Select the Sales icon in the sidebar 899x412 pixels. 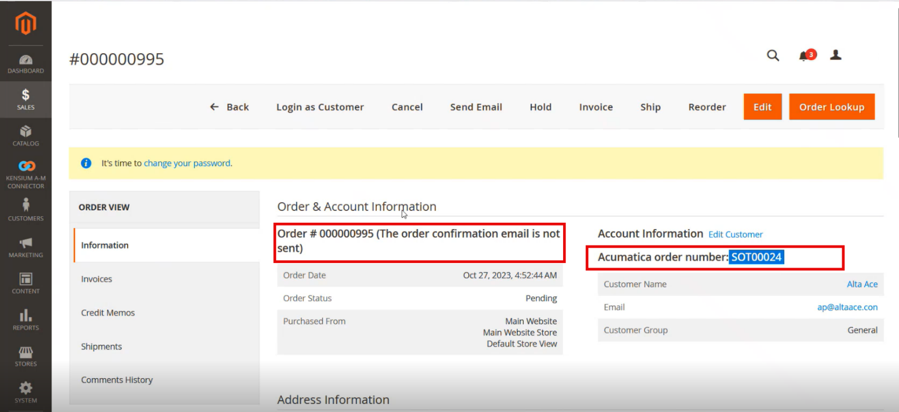26,99
